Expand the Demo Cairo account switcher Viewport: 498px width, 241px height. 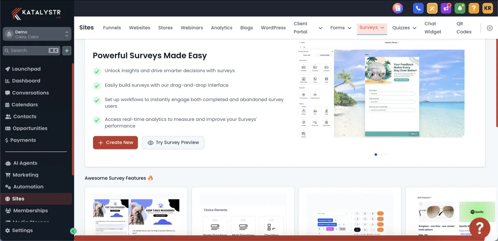coord(37,34)
